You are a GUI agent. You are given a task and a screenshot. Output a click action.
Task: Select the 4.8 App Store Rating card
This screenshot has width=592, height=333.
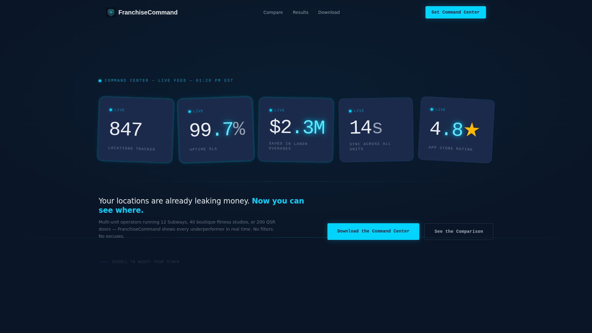(x=456, y=130)
